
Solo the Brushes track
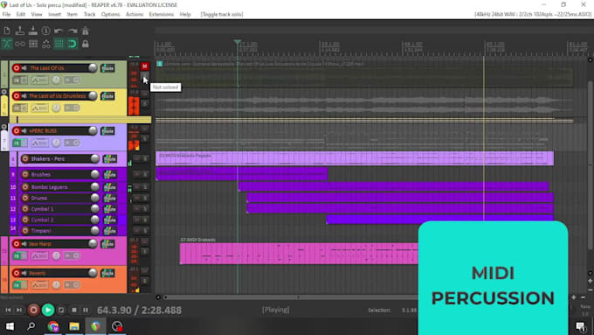(x=145, y=175)
